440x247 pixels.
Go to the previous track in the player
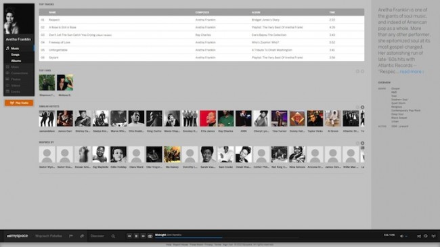tap(129, 236)
